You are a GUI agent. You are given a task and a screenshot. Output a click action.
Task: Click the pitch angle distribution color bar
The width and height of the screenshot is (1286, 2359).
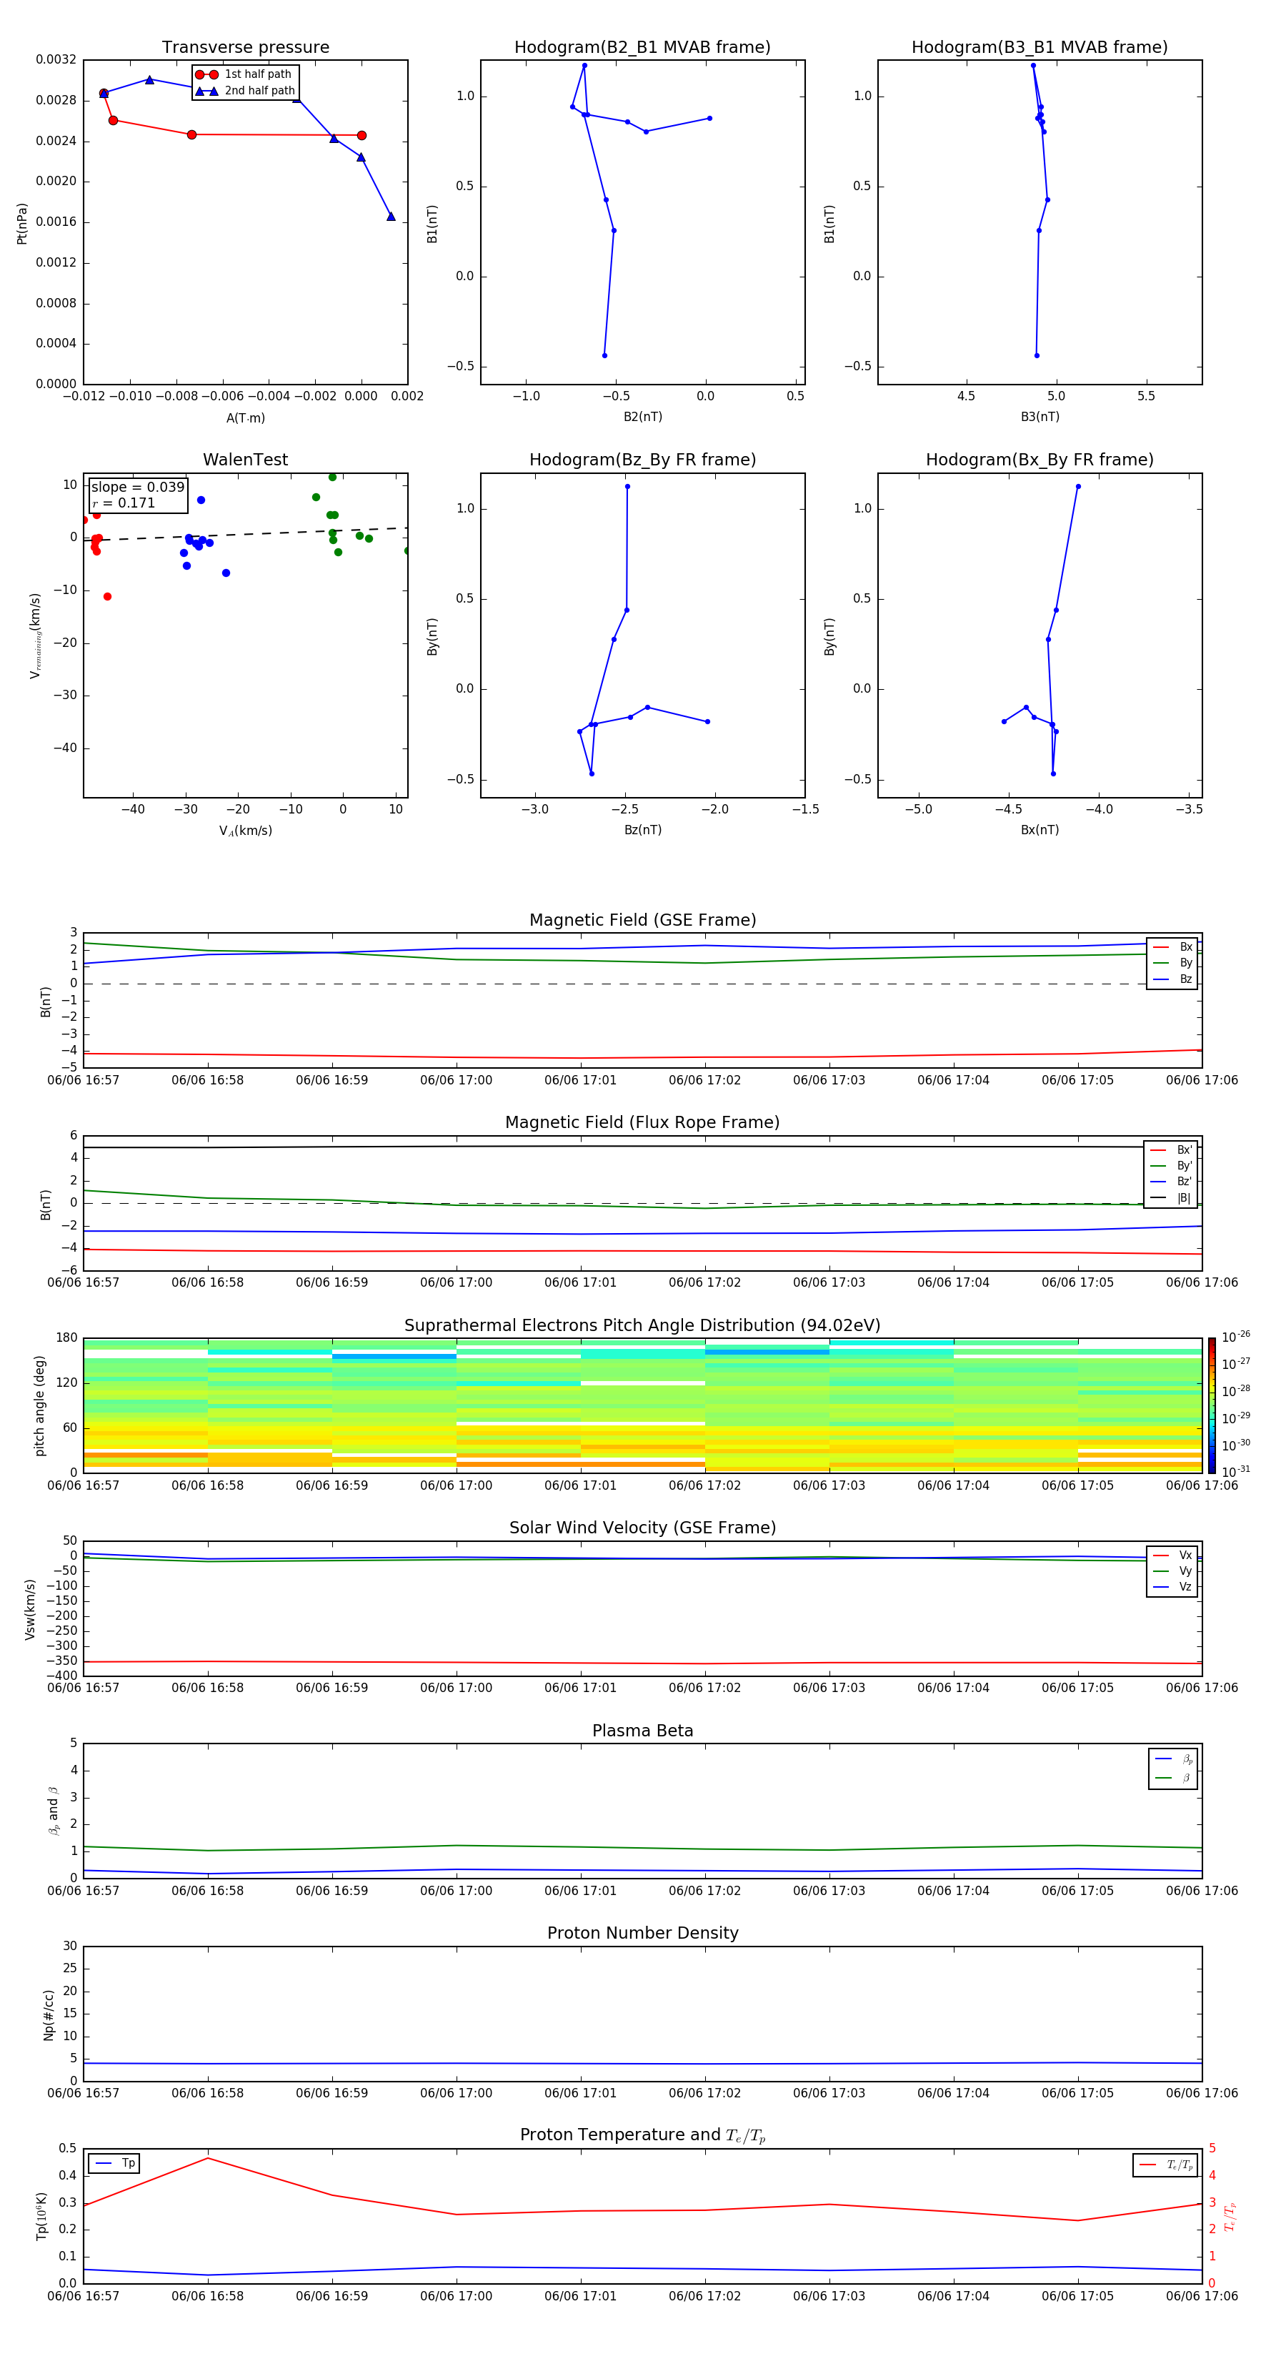tap(1211, 1405)
